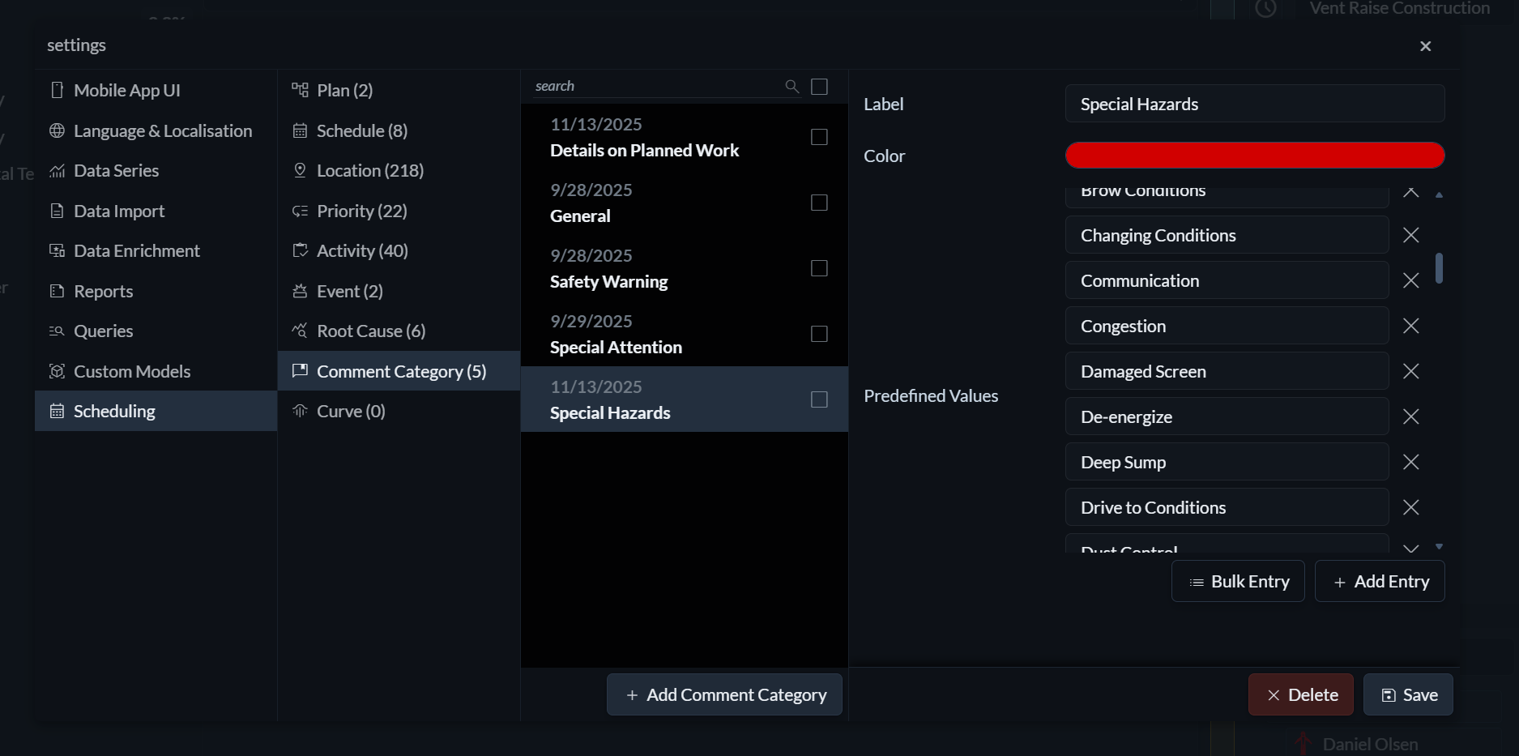Click the Bulk Entry button
The height and width of the screenshot is (756, 1519).
1238,581
